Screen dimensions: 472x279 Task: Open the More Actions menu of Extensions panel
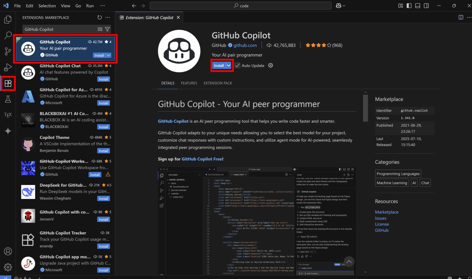point(108,18)
